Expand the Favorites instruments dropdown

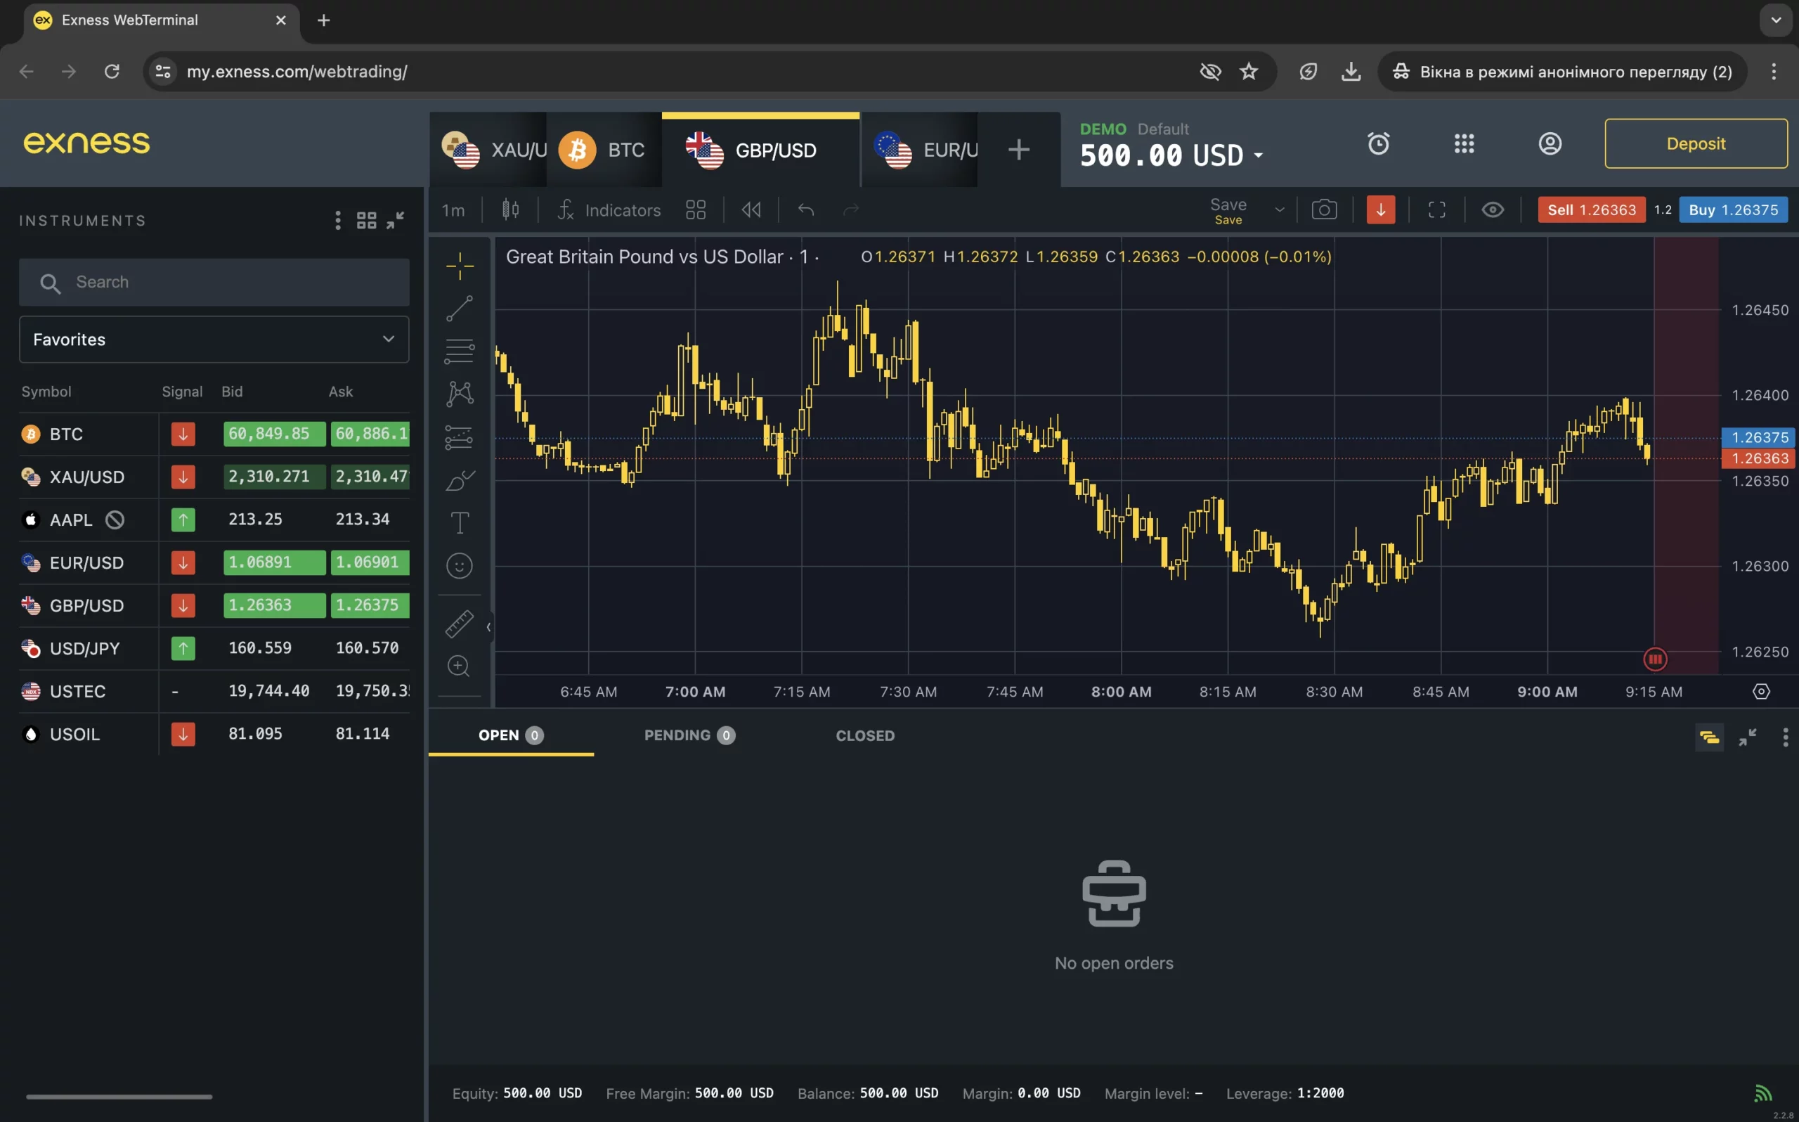point(387,339)
